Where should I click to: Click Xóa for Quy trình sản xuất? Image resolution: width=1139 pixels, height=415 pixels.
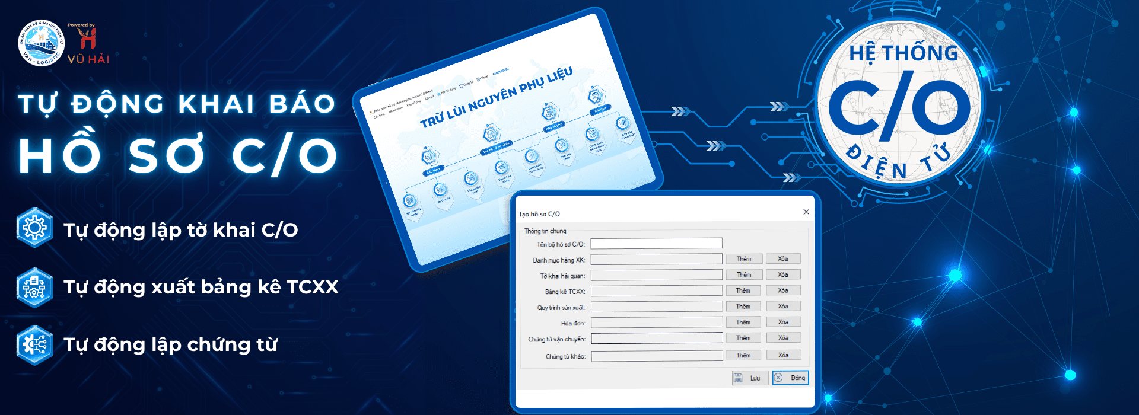click(x=783, y=306)
